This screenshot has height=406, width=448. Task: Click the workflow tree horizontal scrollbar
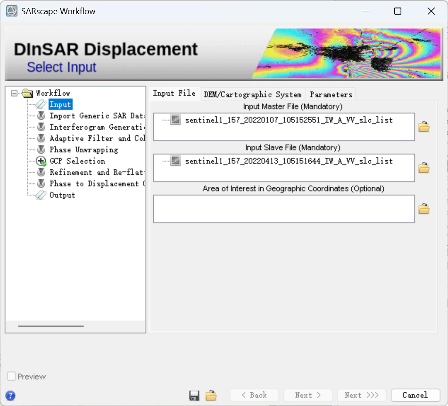pos(51,326)
